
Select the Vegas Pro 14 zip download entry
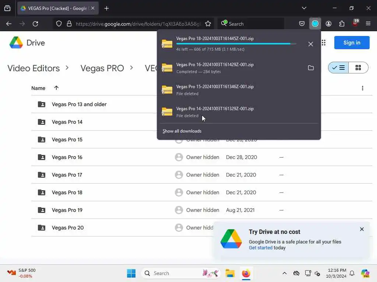[x=239, y=112]
